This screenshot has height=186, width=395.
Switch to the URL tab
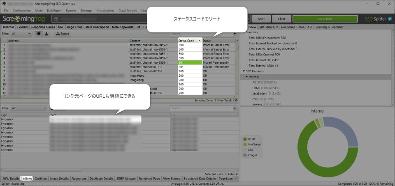coord(61,27)
